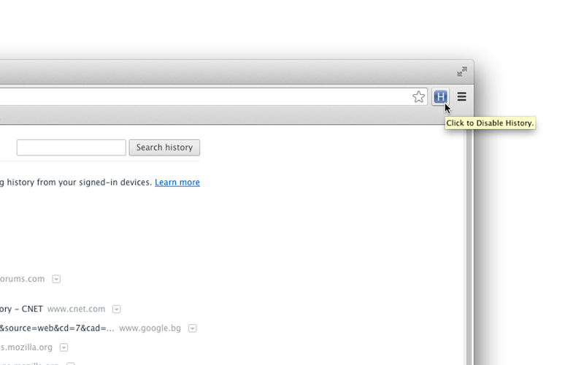Screen dimensions: 584x365
Task: Open the Learn more link
Action: click(x=177, y=182)
